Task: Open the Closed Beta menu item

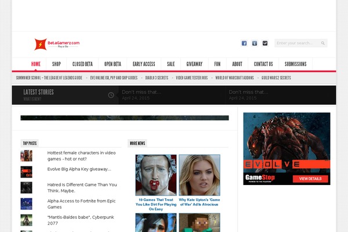Action: point(82,64)
